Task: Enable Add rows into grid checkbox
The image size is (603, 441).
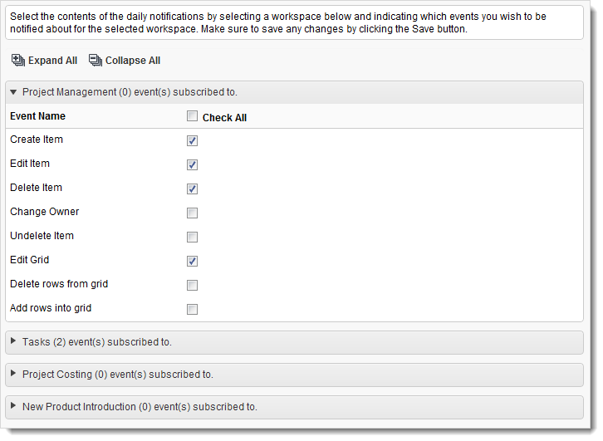Action: (x=193, y=309)
